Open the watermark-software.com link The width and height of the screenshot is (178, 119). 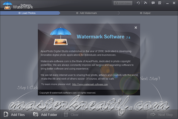[90, 84]
